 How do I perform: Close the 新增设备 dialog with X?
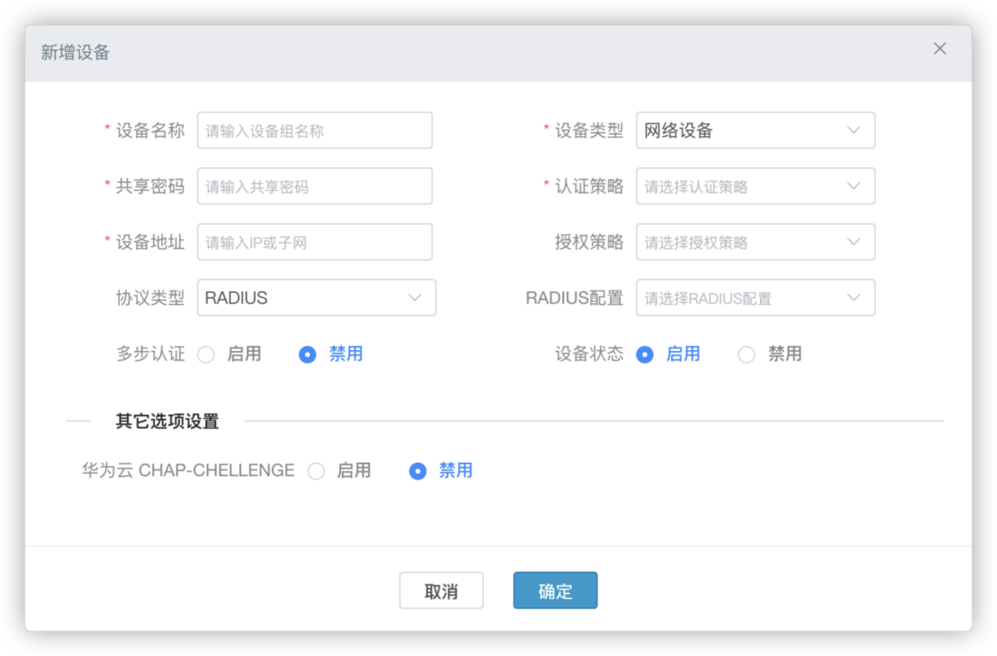click(940, 49)
